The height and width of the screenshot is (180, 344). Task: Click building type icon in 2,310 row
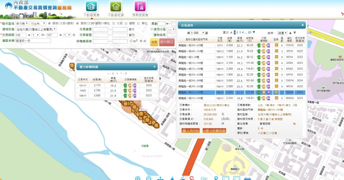click(x=276, y=98)
